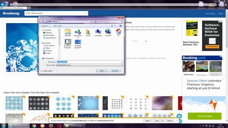The image size is (228, 128).
Task: Switch to the Frosted Snow Flake Brushes browser tab
Action: tap(14, 8)
